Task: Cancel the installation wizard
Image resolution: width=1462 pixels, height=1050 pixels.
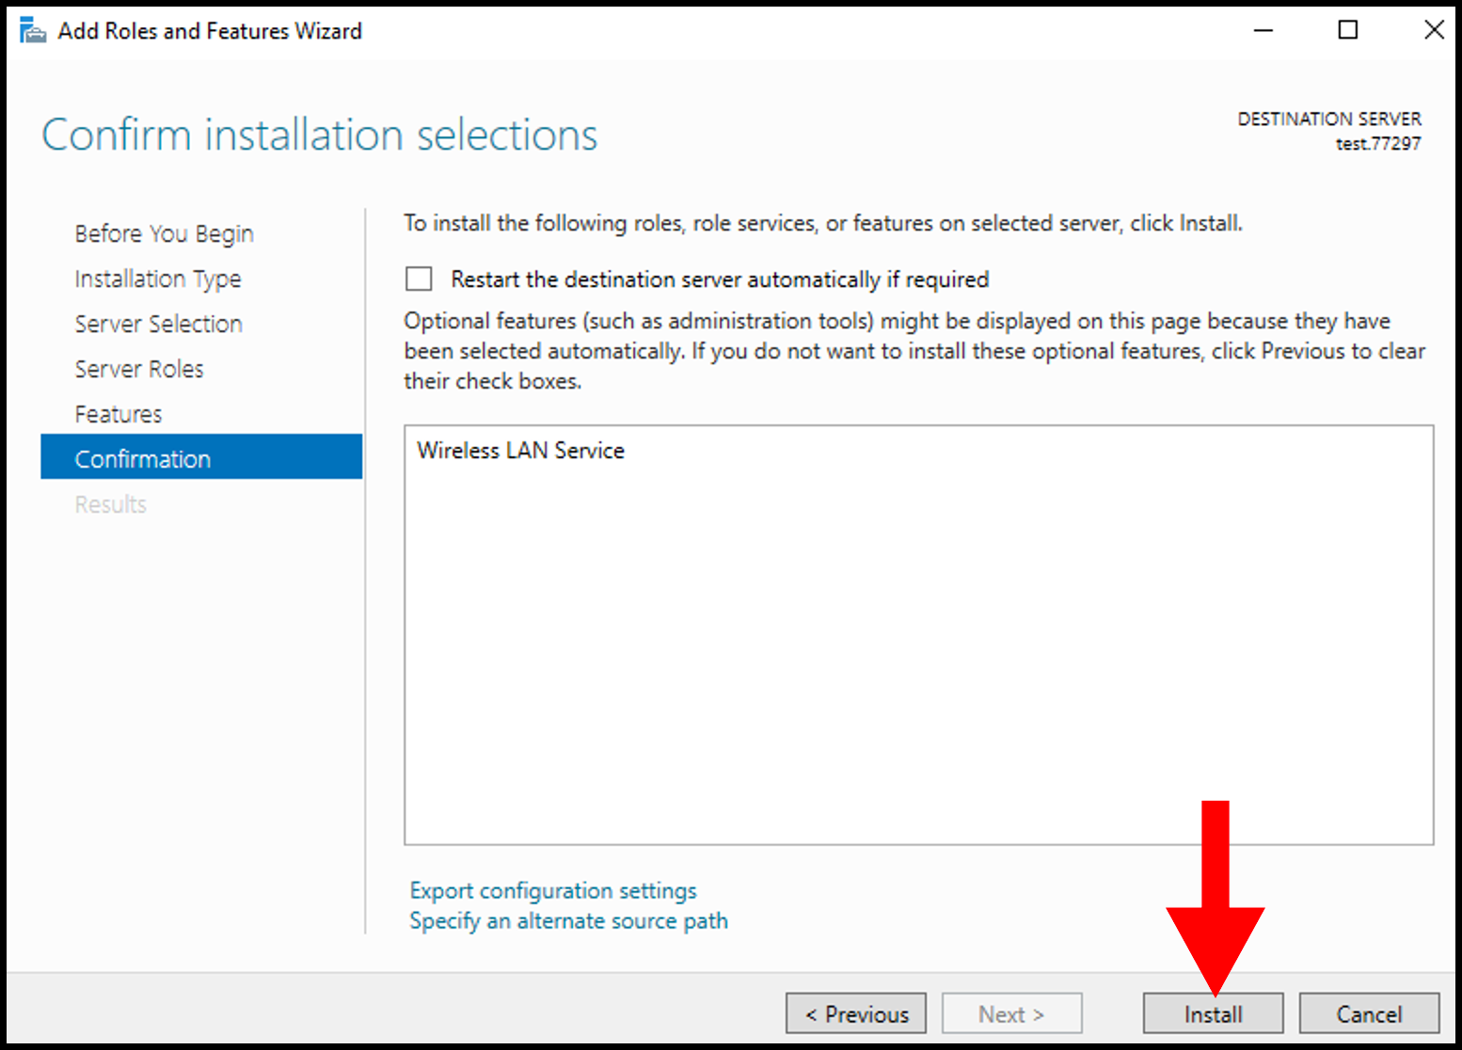Action: [x=1369, y=1013]
